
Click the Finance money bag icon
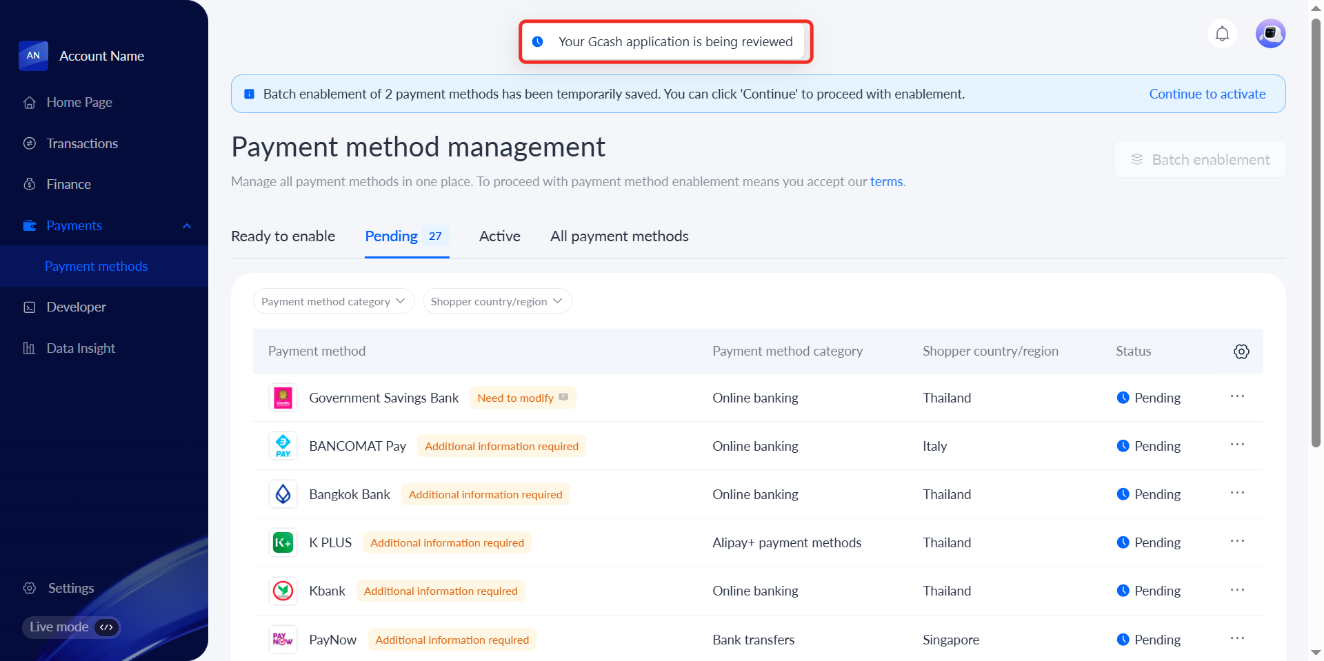[30, 184]
